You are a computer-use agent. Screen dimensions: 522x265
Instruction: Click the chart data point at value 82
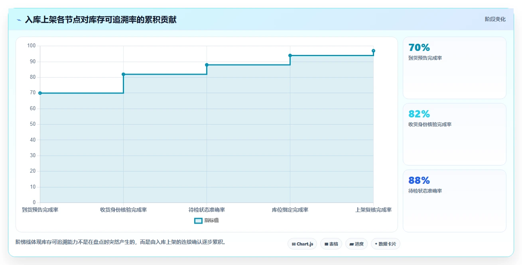[123, 74]
